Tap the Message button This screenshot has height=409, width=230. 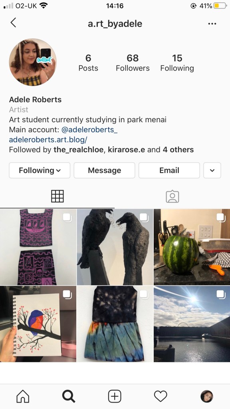click(x=104, y=170)
